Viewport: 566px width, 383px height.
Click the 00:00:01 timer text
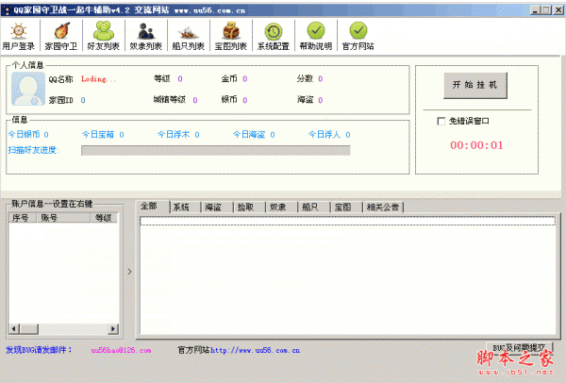click(x=476, y=145)
